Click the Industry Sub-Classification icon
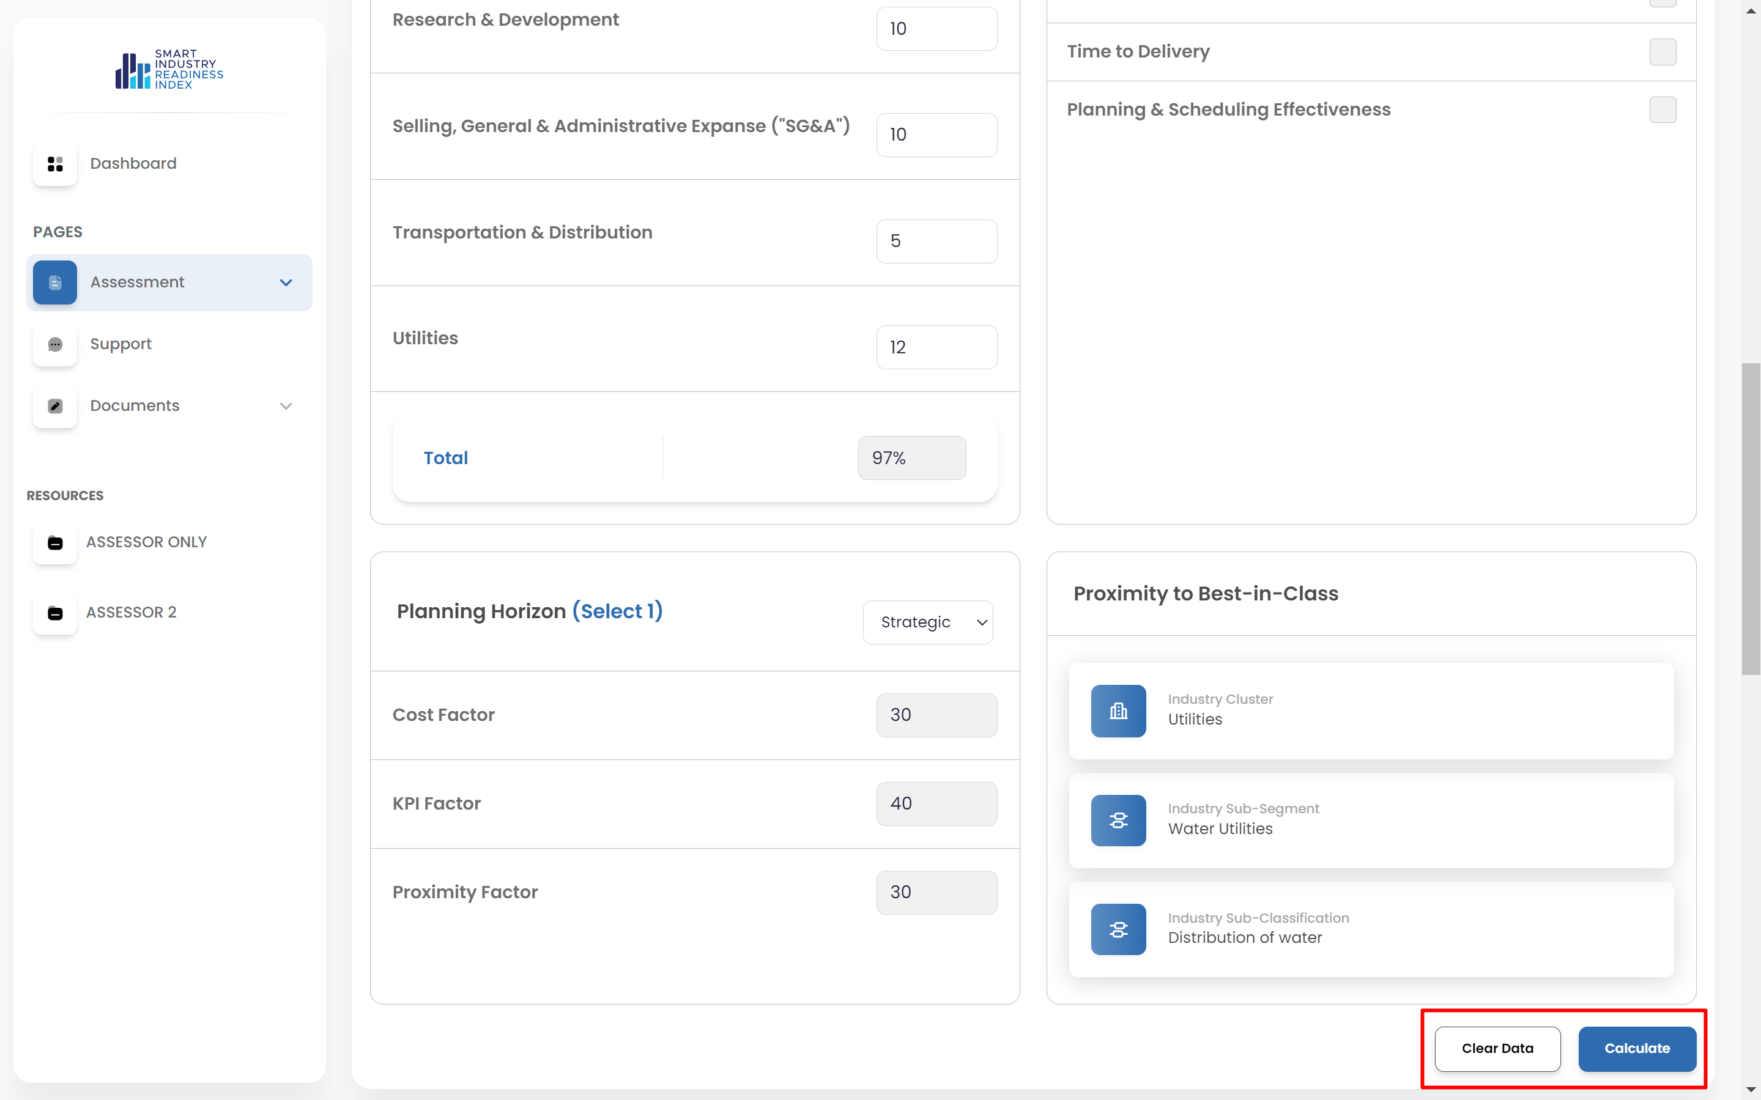The height and width of the screenshot is (1100, 1761). pyautogui.click(x=1118, y=929)
